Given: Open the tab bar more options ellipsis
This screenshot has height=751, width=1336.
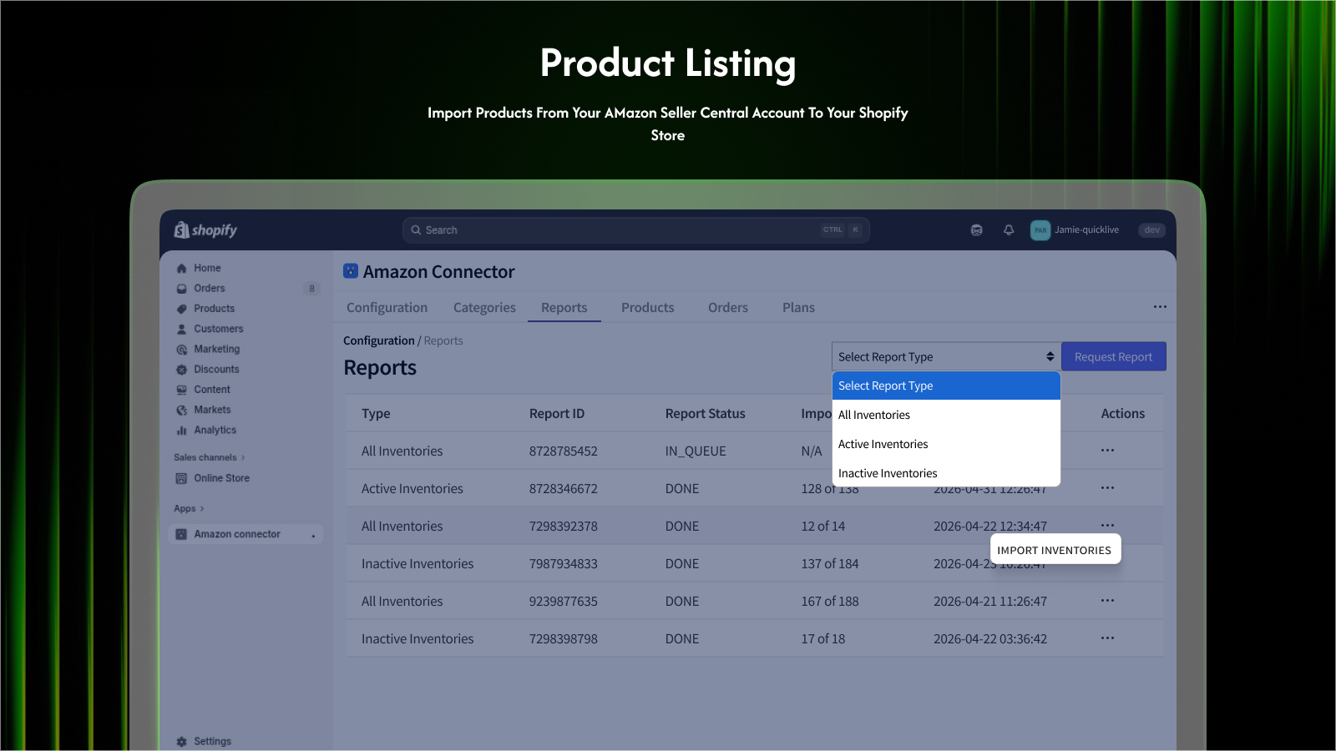Looking at the screenshot, I should tap(1160, 307).
